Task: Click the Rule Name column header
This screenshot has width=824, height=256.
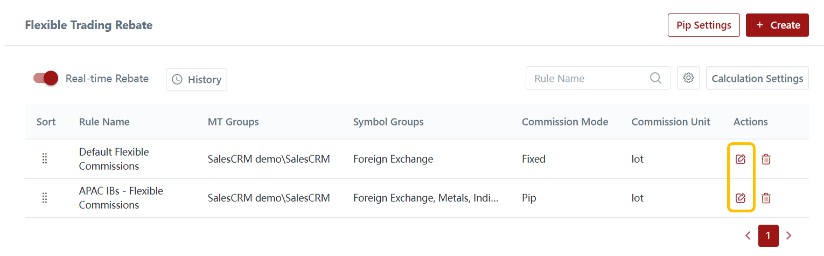Action: [104, 122]
